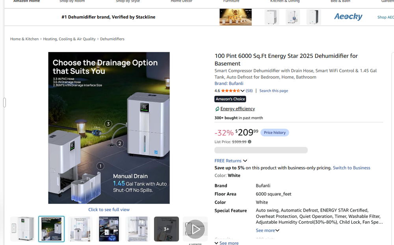
Task: Play the product video thumbnail
Action: [195, 229]
